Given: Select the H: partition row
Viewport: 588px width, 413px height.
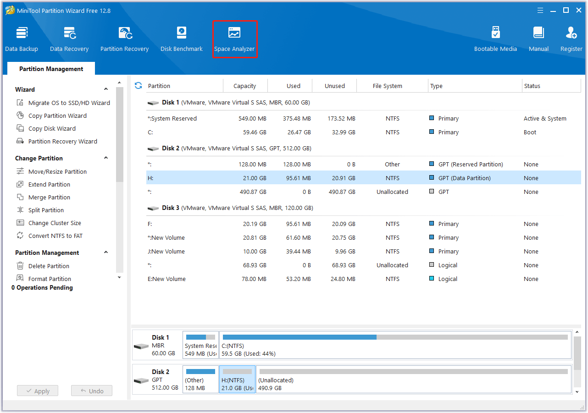Looking at the screenshot, I should (x=364, y=178).
